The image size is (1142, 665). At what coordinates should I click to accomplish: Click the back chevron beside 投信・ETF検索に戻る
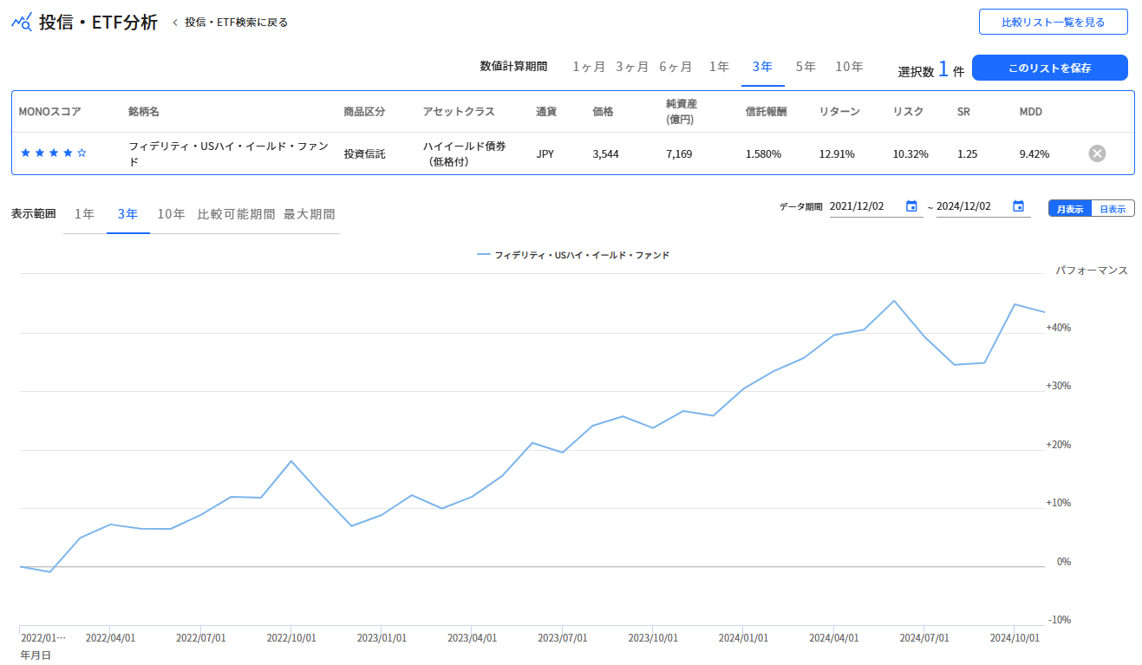point(175,23)
